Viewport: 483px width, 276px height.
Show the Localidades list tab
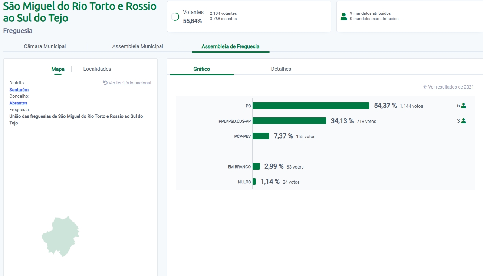tap(97, 69)
